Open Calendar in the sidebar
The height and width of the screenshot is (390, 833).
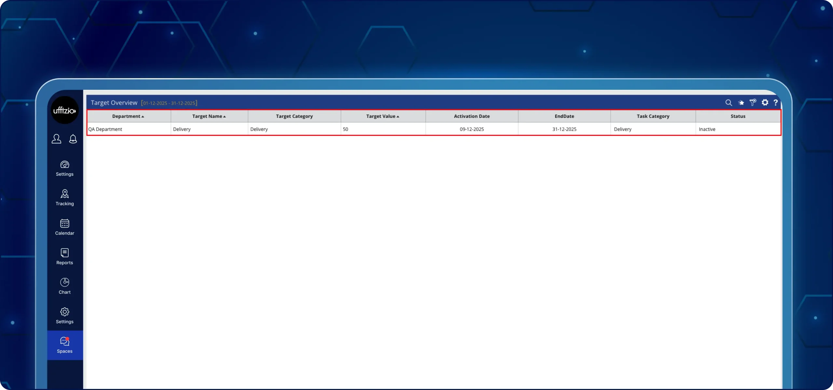tap(64, 227)
